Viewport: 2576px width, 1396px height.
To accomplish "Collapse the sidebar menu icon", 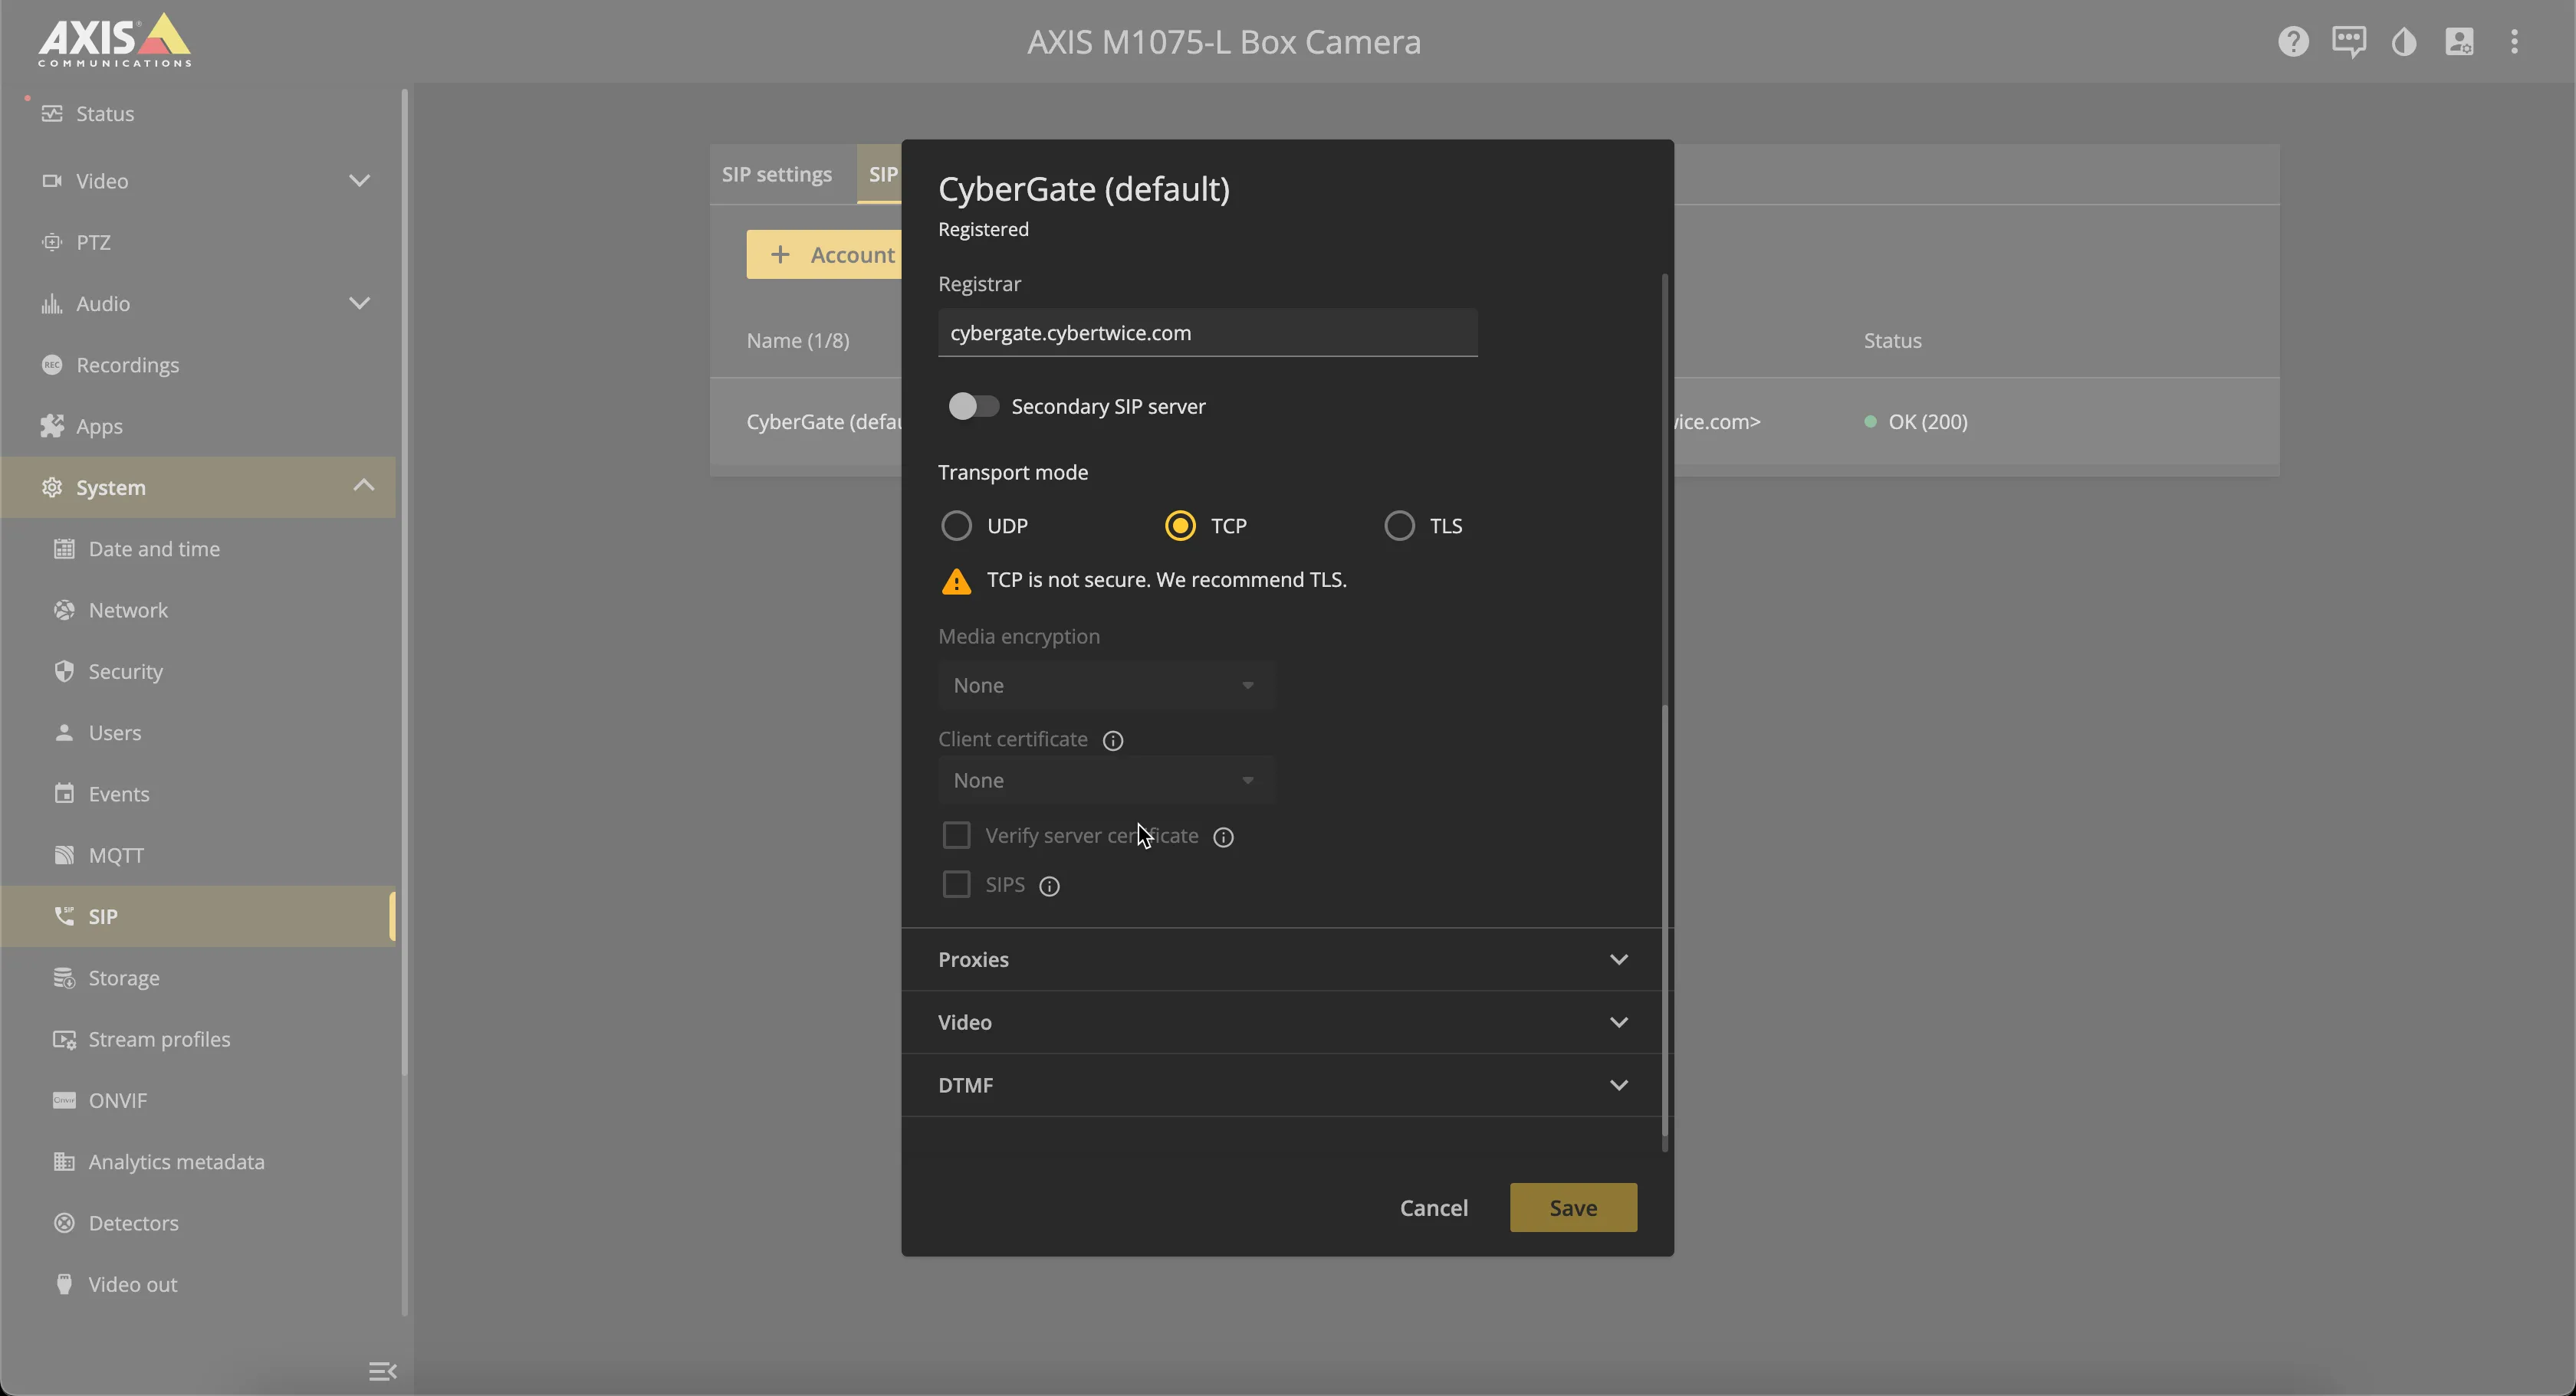I will click(382, 1371).
